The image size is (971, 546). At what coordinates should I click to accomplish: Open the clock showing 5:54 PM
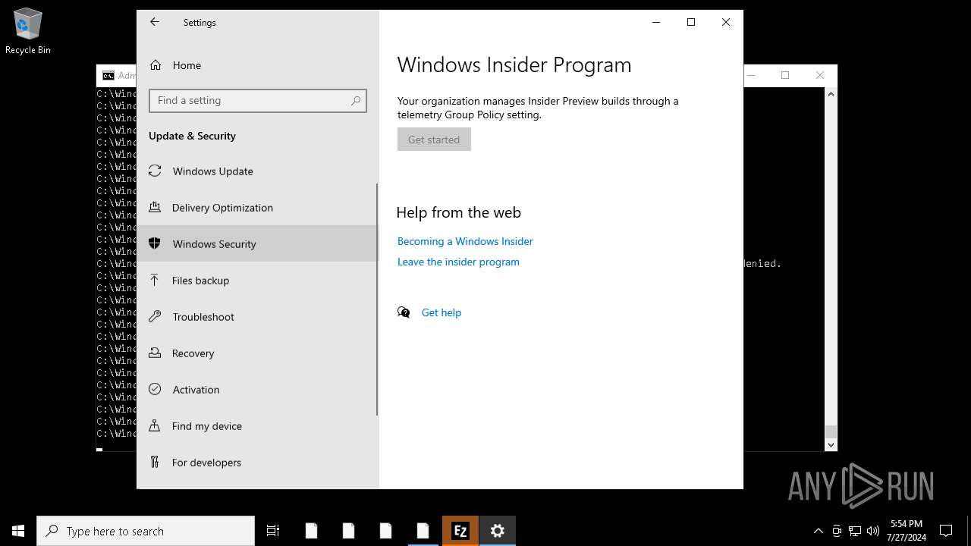pos(907,531)
